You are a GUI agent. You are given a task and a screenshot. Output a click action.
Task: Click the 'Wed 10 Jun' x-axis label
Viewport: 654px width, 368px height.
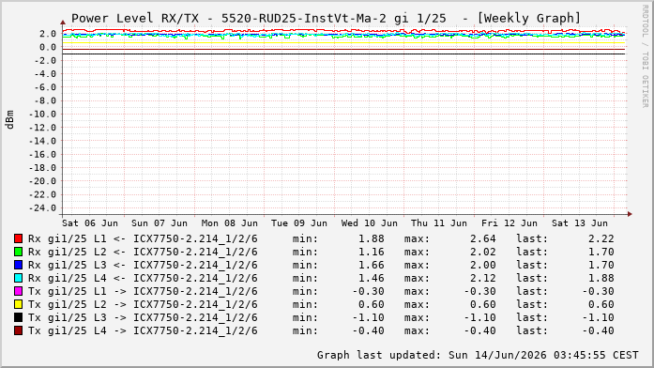point(369,223)
